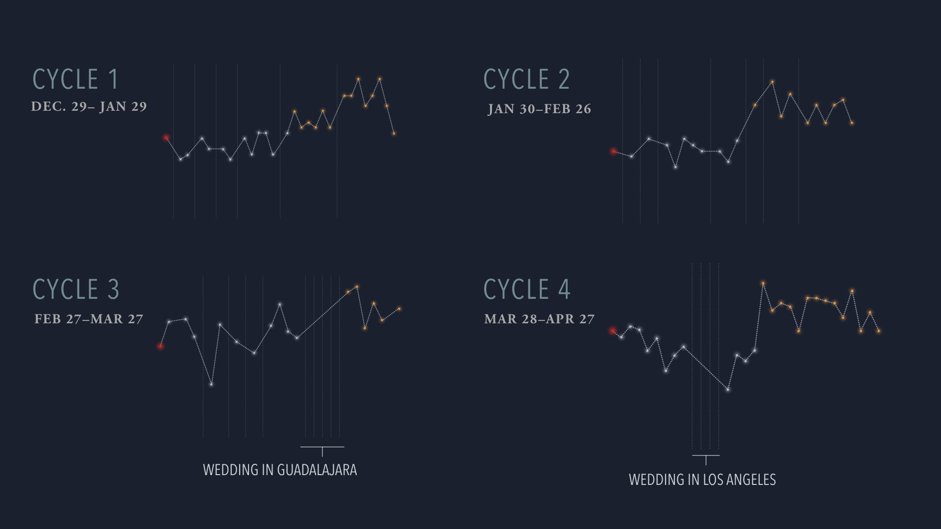Select the red origin marker in Cycle 2
Screen dimensions: 941x529
pos(613,151)
